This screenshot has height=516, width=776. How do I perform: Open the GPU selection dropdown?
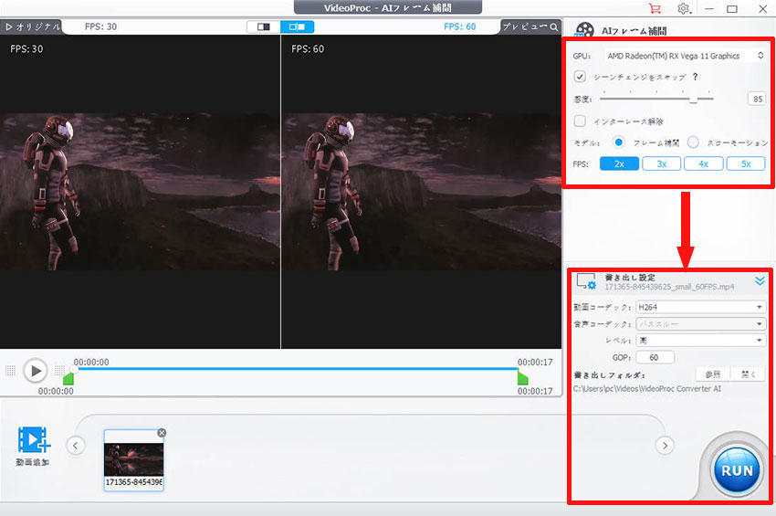[x=685, y=56]
